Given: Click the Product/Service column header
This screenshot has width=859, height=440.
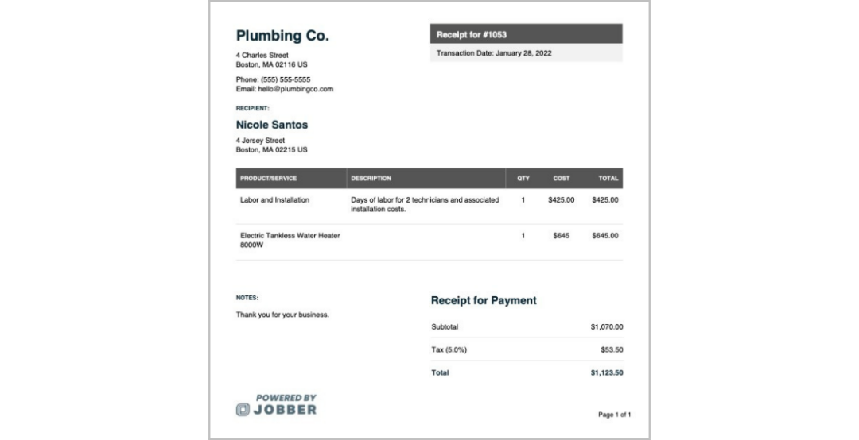Looking at the screenshot, I should click(269, 179).
